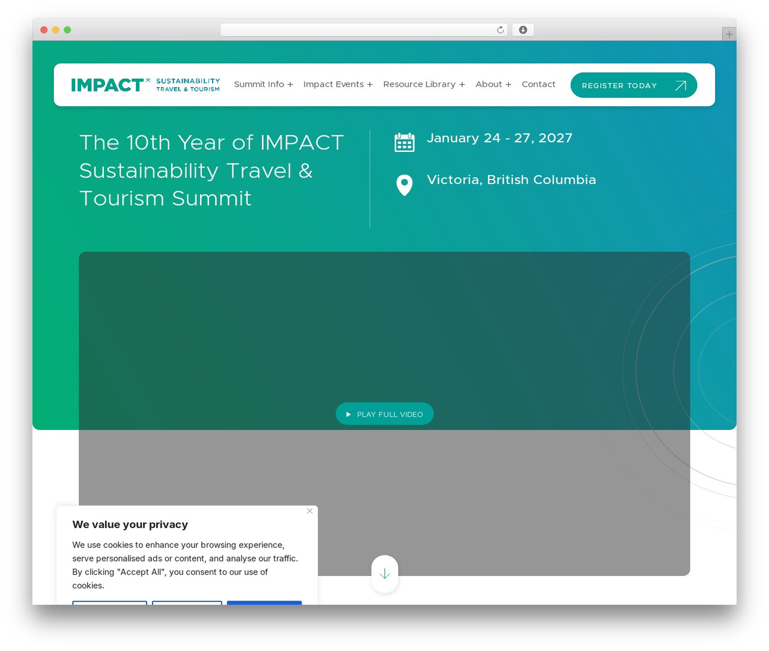The height and width of the screenshot is (651, 769).
Task: Go to the Contact page
Action: pos(538,85)
